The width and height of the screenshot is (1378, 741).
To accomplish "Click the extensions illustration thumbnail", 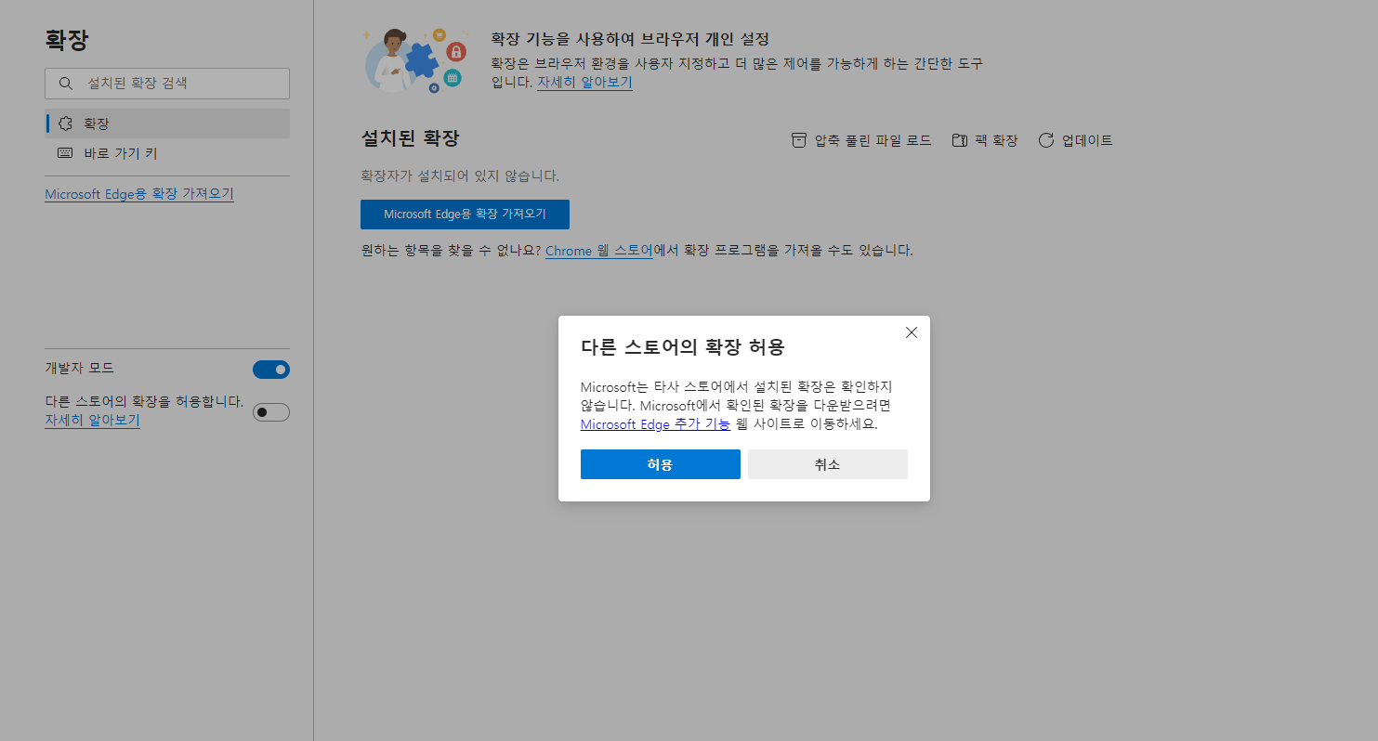I will point(415,60).
